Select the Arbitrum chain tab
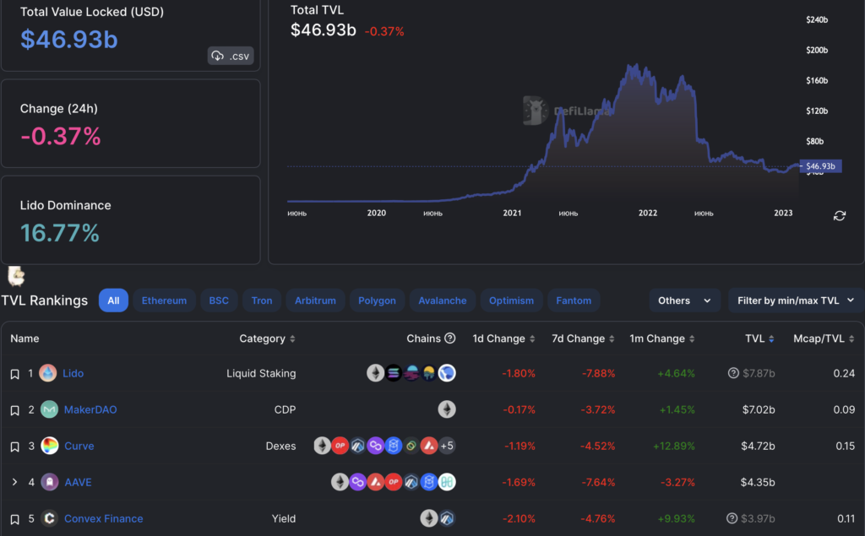 pyautogui.click(x=315, y=300)
